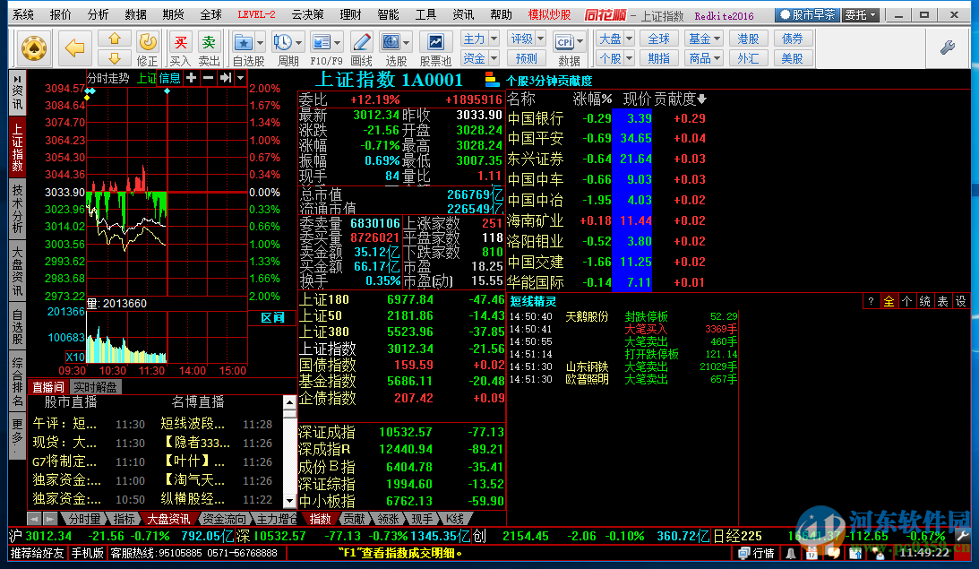Click the yellow back arrow icon
The width and height of the screenshot is (979, 569).
pos(75,47)
